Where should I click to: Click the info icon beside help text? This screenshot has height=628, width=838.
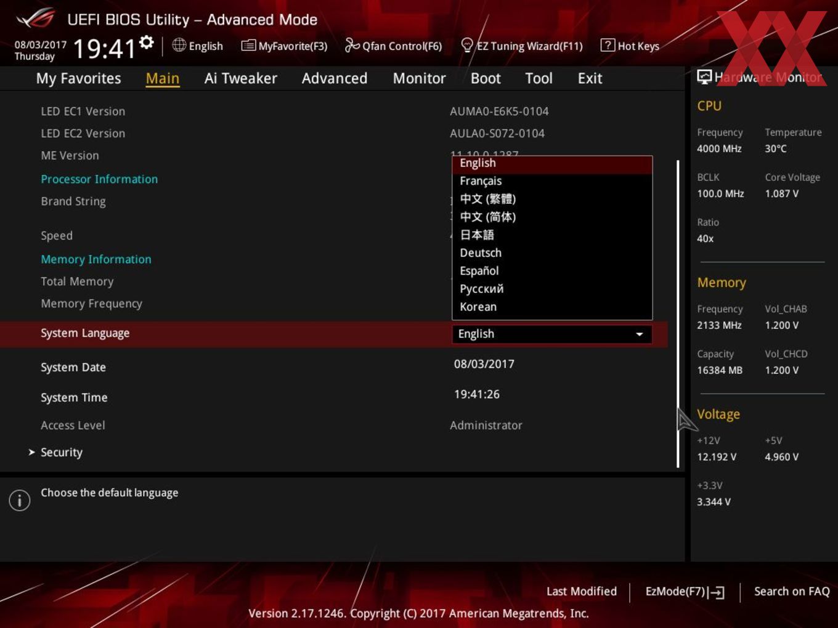point(20,500)
